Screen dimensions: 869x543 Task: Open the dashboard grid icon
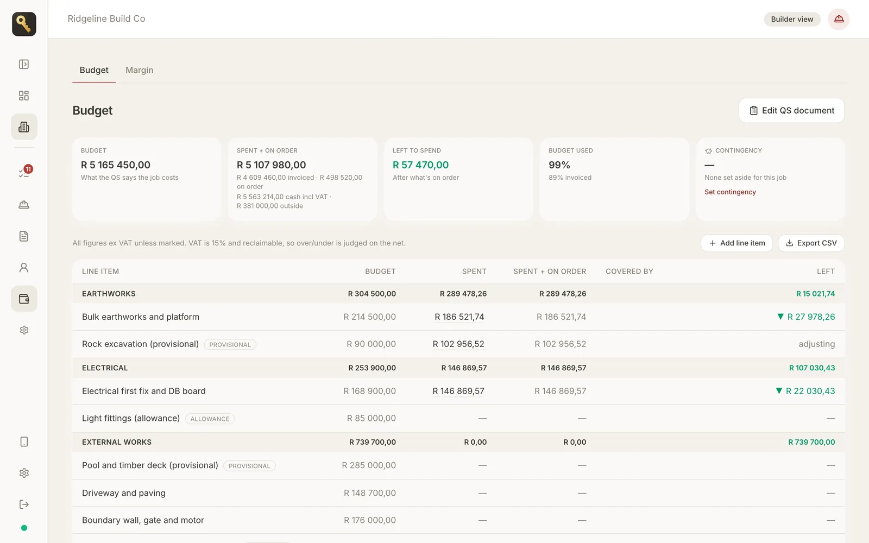tap(24, 96)
